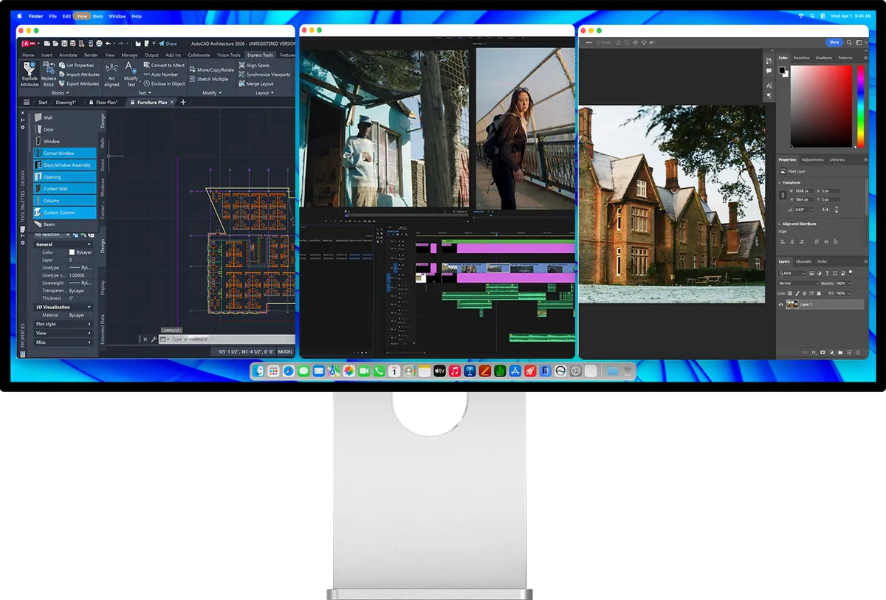The height and width of the screenshot is (600, 886).
Task: Click Move/Copy/Rotate in Modify panel
Action: click(x=212, y=70)
